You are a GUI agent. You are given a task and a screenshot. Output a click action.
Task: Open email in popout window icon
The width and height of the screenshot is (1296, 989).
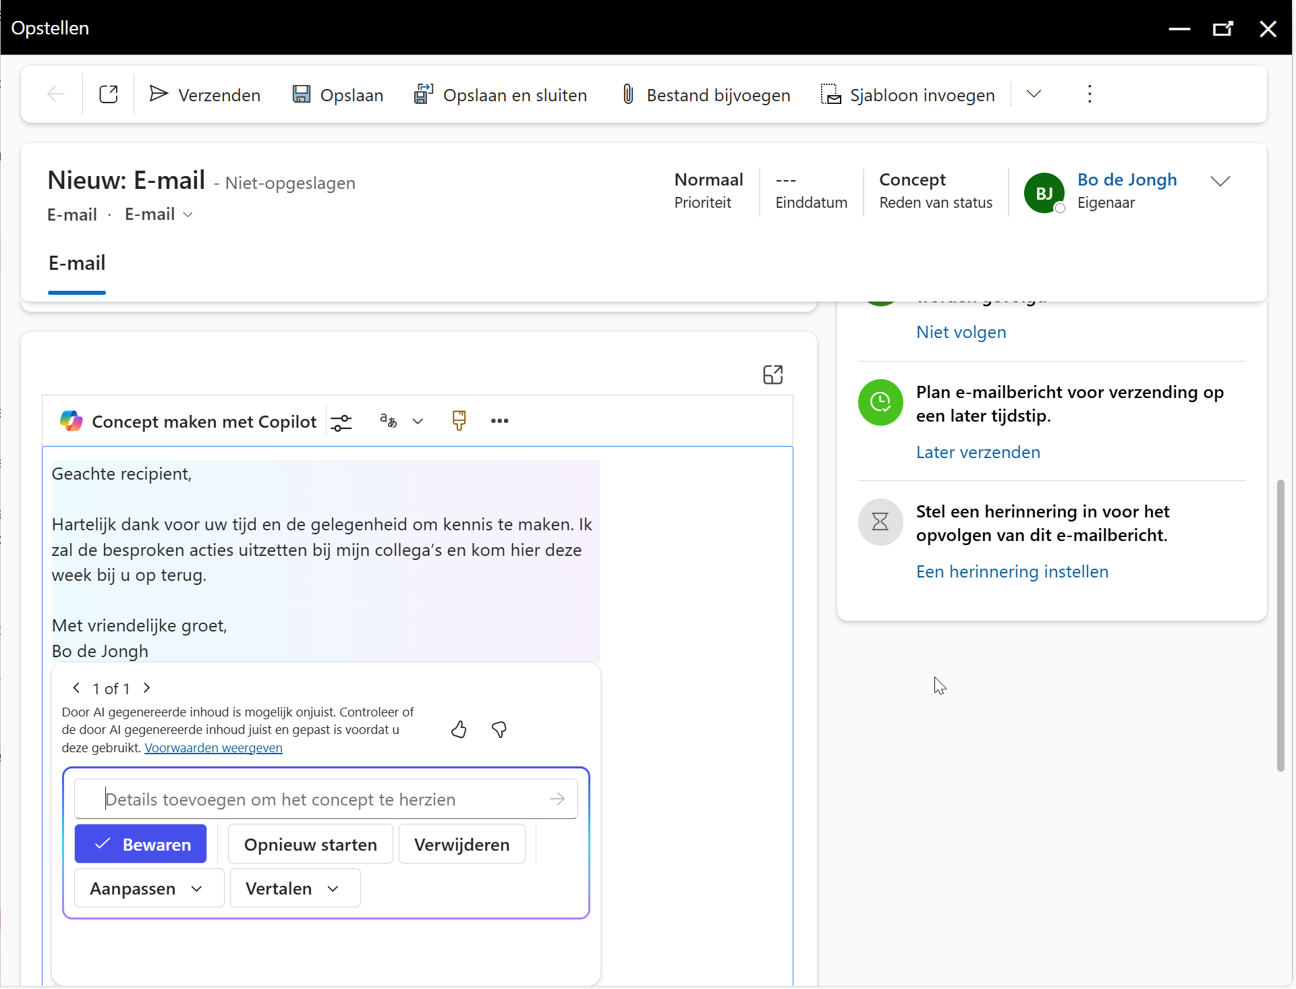109,94
